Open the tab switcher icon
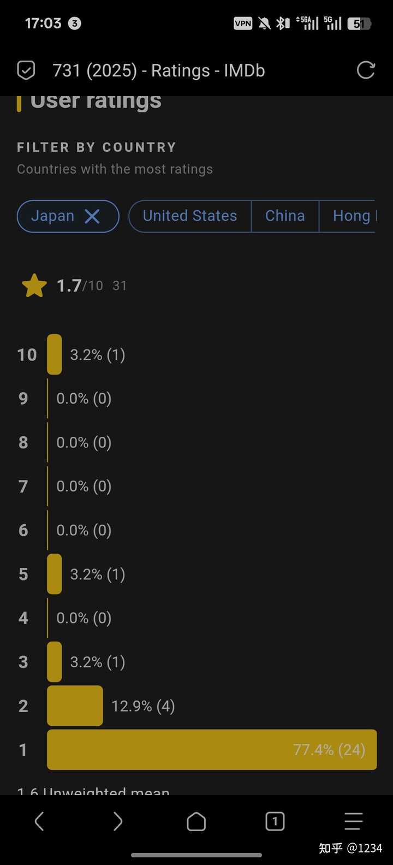This screenshot has height=865, width=393. point(275,821)
